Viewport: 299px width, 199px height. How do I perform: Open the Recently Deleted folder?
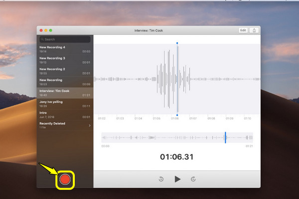tap(65, 125)
